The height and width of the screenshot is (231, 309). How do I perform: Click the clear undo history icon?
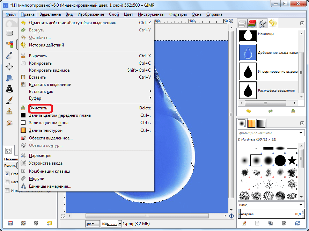click(294, 111)
